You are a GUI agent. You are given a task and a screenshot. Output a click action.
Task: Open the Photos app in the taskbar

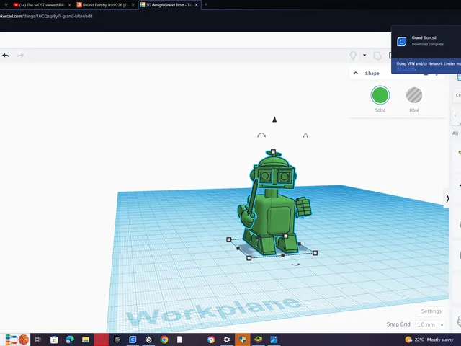point(274,340)
